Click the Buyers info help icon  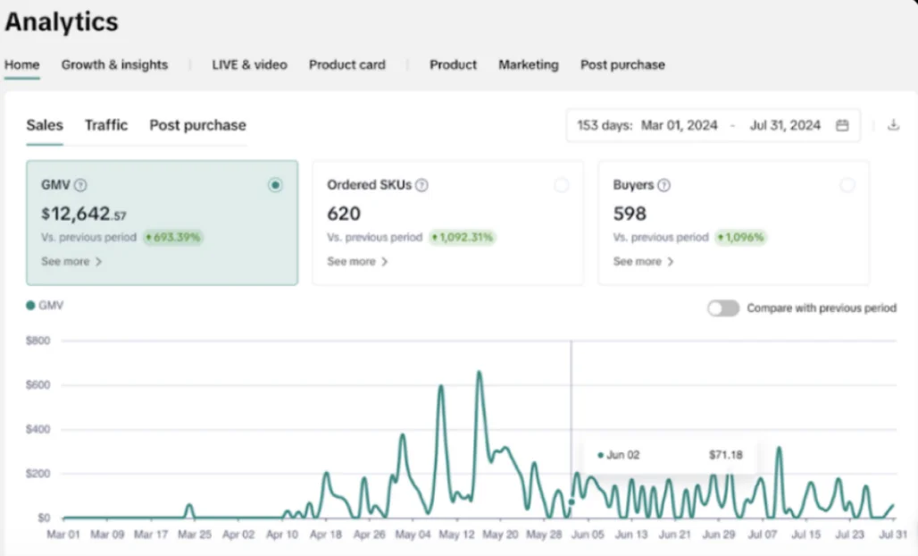pyautogui.click(x=663, y=185)
